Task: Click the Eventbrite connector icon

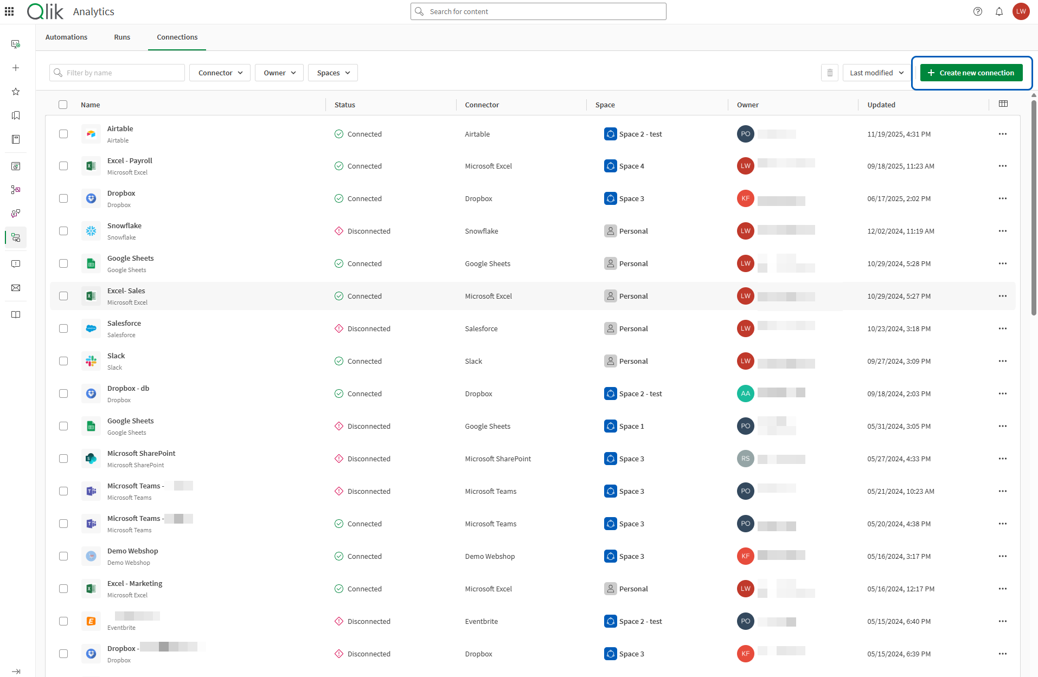Action: (91, 621)
